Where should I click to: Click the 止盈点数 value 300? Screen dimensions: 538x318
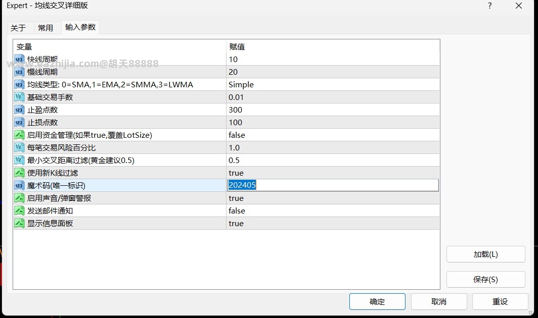coord(333,110)
